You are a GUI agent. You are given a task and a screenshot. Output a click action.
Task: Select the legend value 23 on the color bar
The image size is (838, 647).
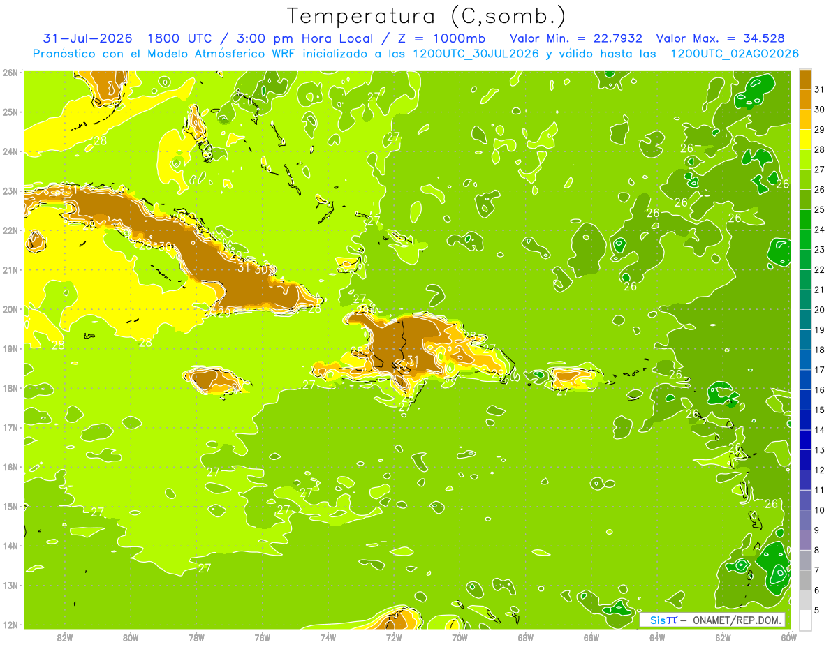click(x=819, y=250)
